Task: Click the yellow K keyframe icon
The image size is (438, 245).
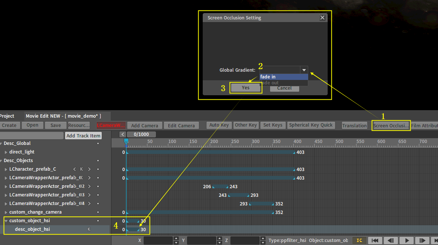Action: [359, 241]
